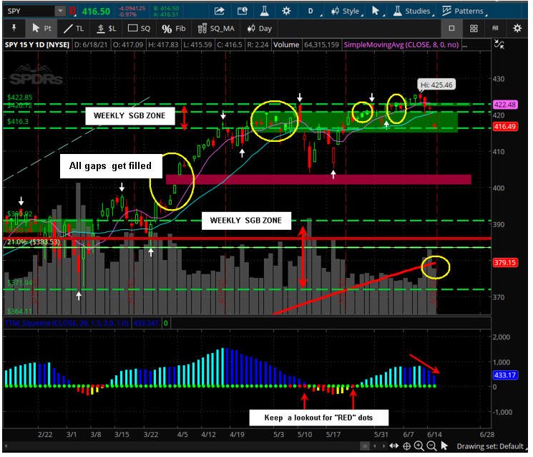Open the D timeframe dropdown
This screenshot has width=533, height=457.
[313, 11]
